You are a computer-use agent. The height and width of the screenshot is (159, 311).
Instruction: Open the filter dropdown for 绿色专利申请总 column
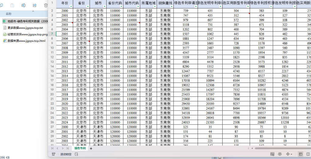point(196,7)
